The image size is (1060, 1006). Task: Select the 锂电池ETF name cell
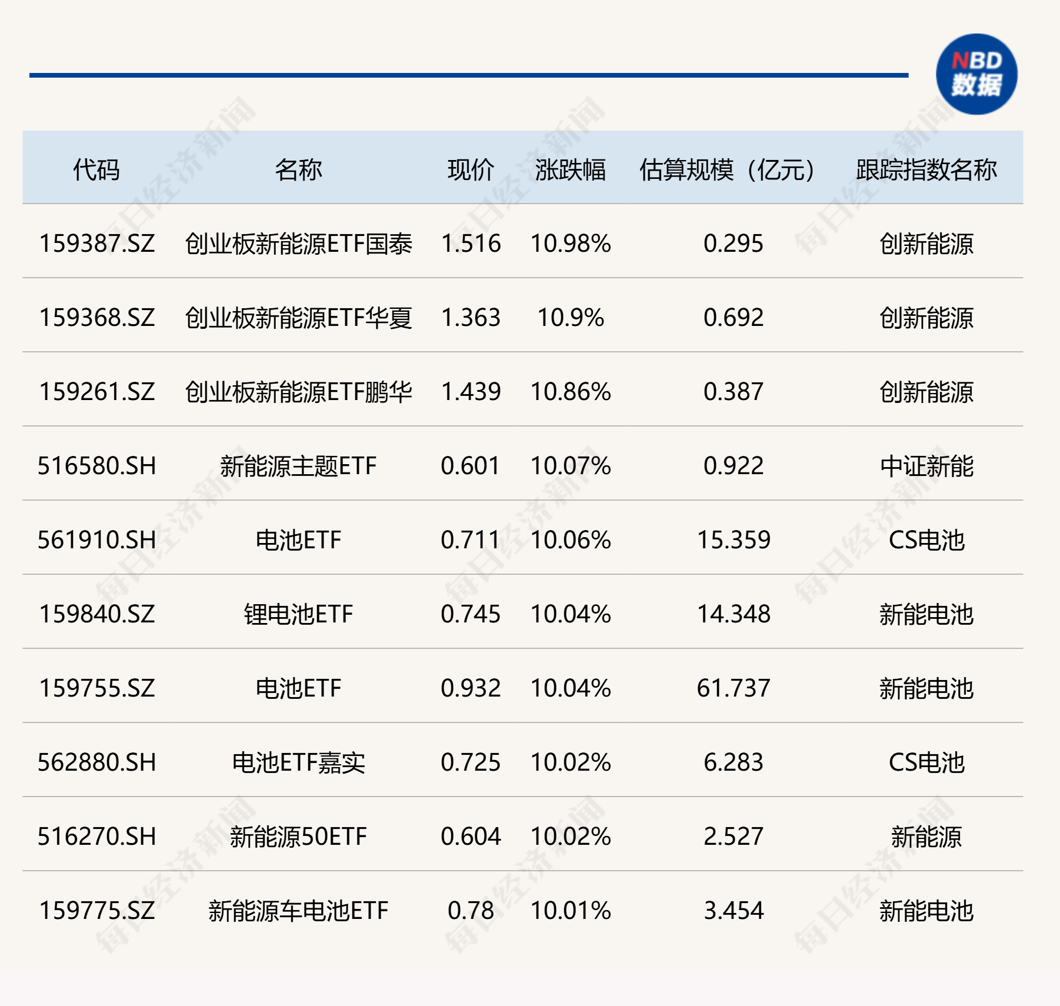click(x=298, y=614)
